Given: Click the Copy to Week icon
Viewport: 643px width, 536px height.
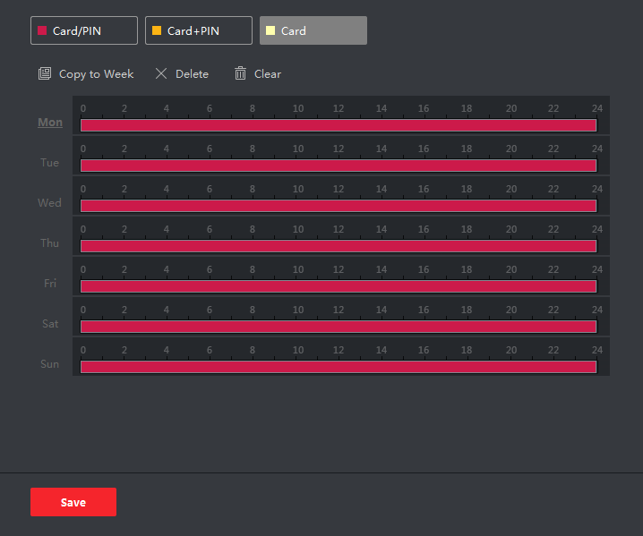Looking at the screenshot, I should click(x=45, y=74).
